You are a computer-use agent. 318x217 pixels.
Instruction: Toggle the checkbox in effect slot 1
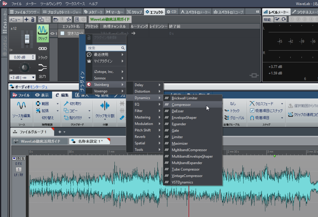pos(62,33)
